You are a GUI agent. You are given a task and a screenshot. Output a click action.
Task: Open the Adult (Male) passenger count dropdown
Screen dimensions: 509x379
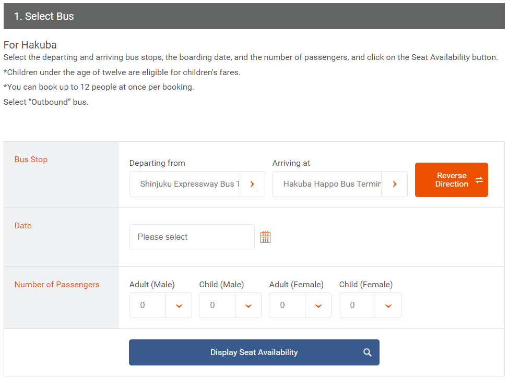point(161,305)
